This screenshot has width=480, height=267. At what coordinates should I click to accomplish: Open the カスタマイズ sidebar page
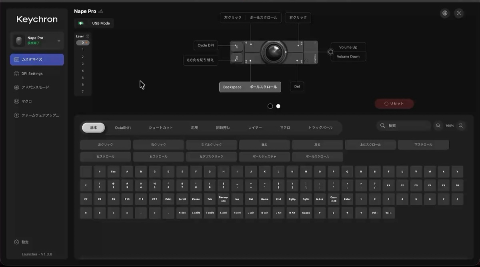37,60
